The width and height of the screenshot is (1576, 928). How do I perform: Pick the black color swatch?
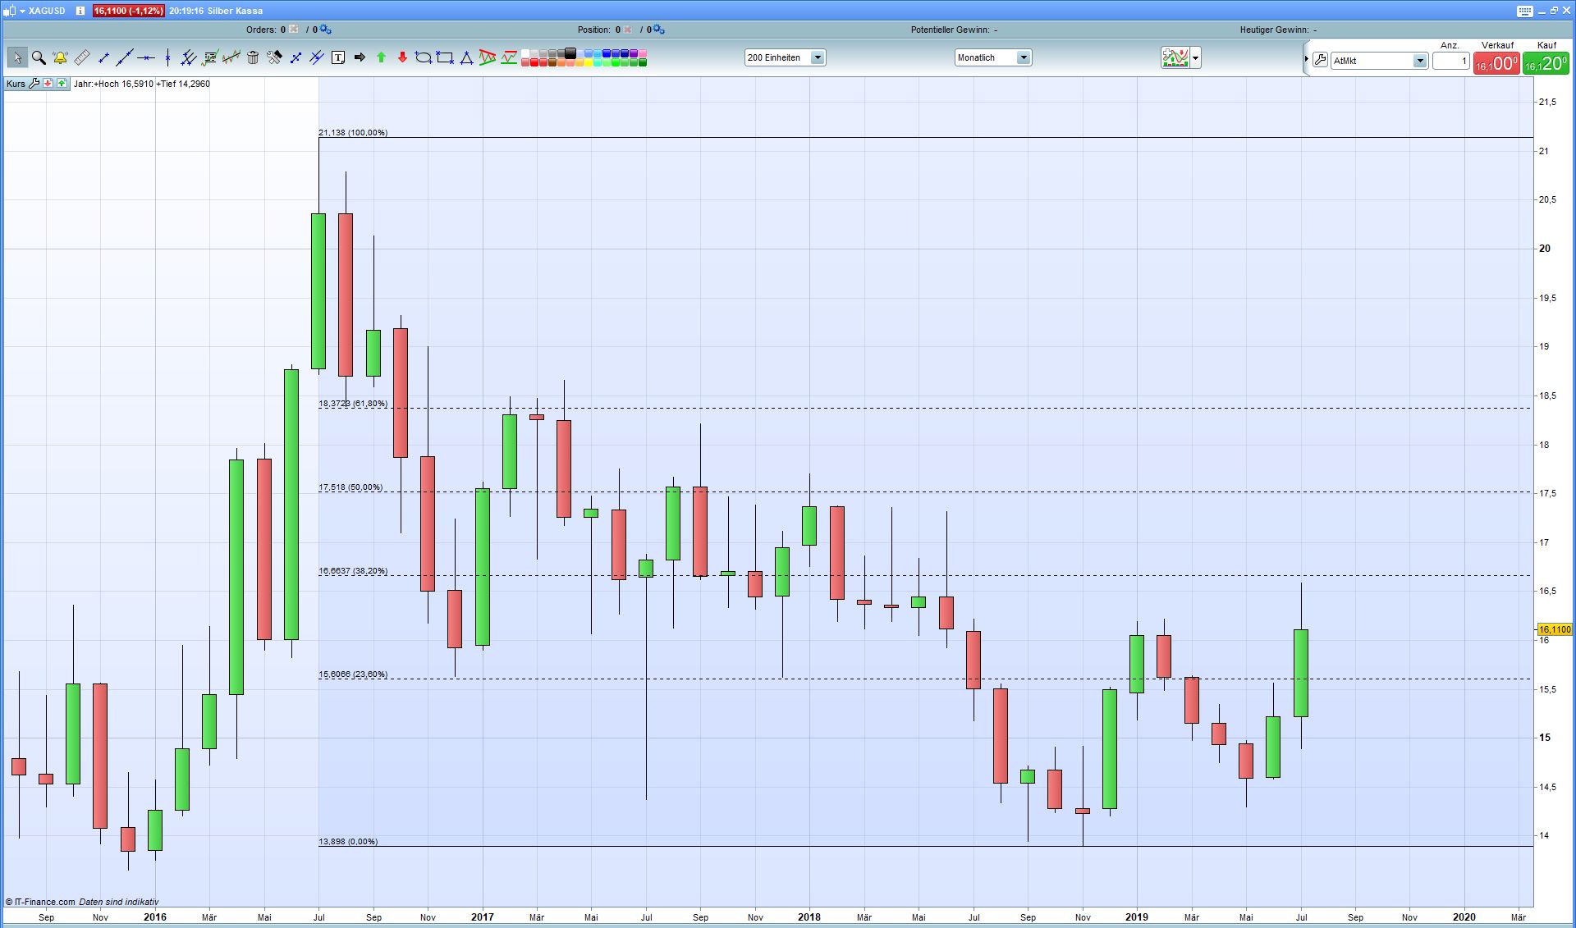(570, 53)
